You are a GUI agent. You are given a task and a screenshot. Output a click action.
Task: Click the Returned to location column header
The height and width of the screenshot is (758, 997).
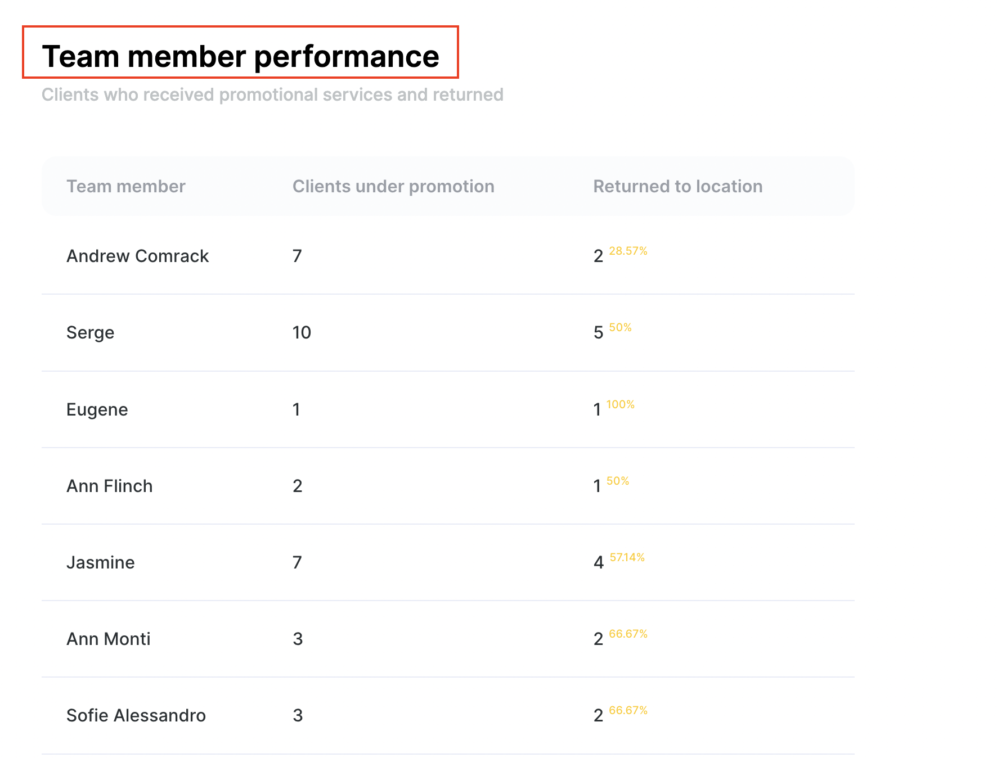677,187
